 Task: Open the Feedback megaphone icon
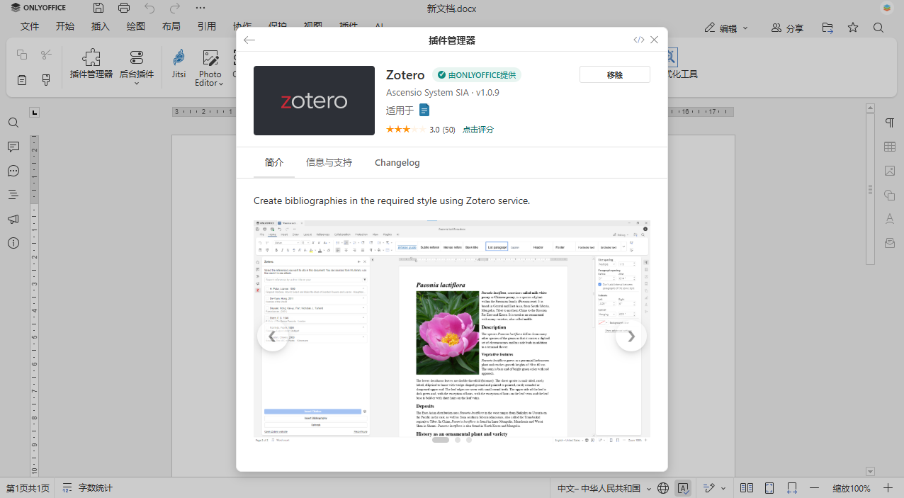click(x=13, y=219)
